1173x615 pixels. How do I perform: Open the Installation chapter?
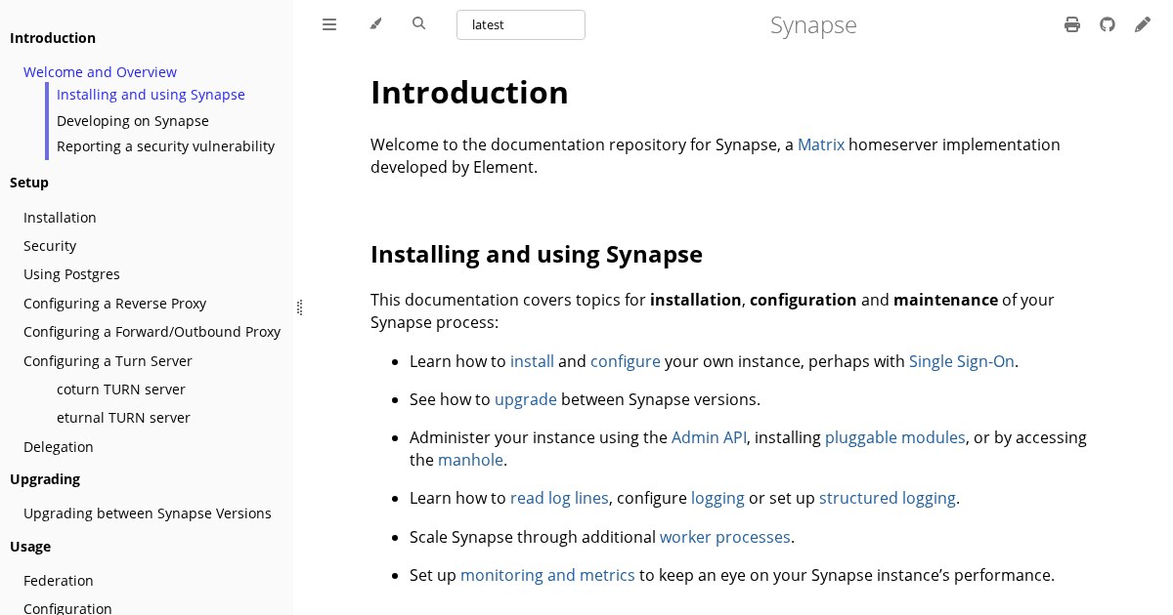[60, 218]
